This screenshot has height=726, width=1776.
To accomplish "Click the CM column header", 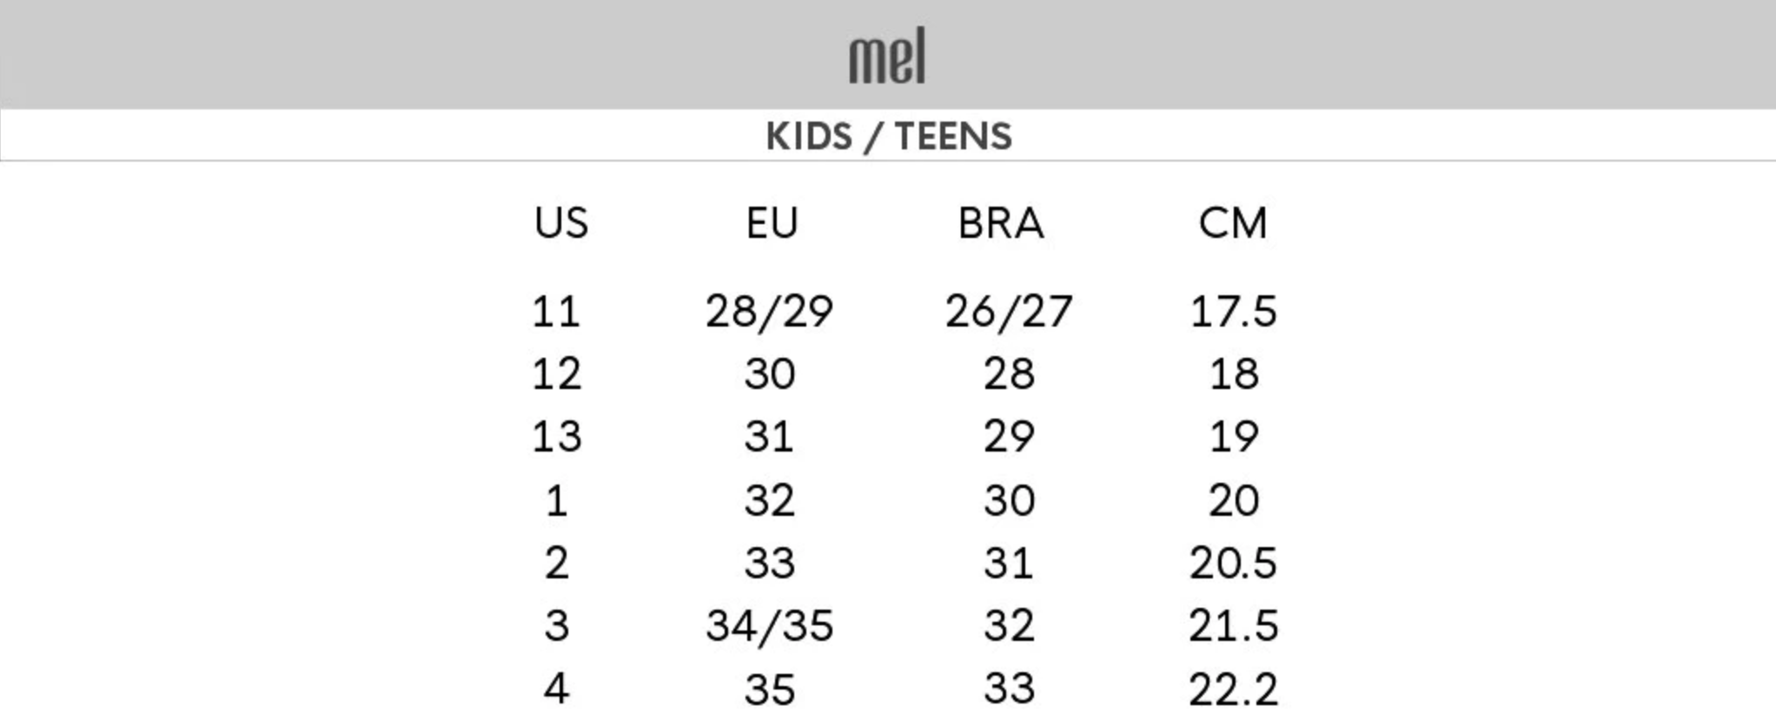I will (1233, 223).
